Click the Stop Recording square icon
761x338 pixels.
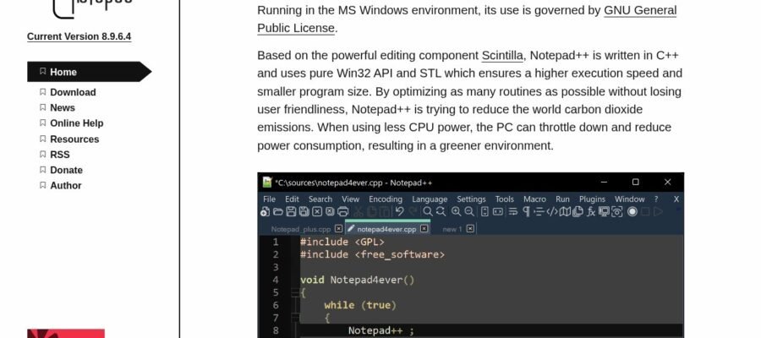tap(645, 211)
